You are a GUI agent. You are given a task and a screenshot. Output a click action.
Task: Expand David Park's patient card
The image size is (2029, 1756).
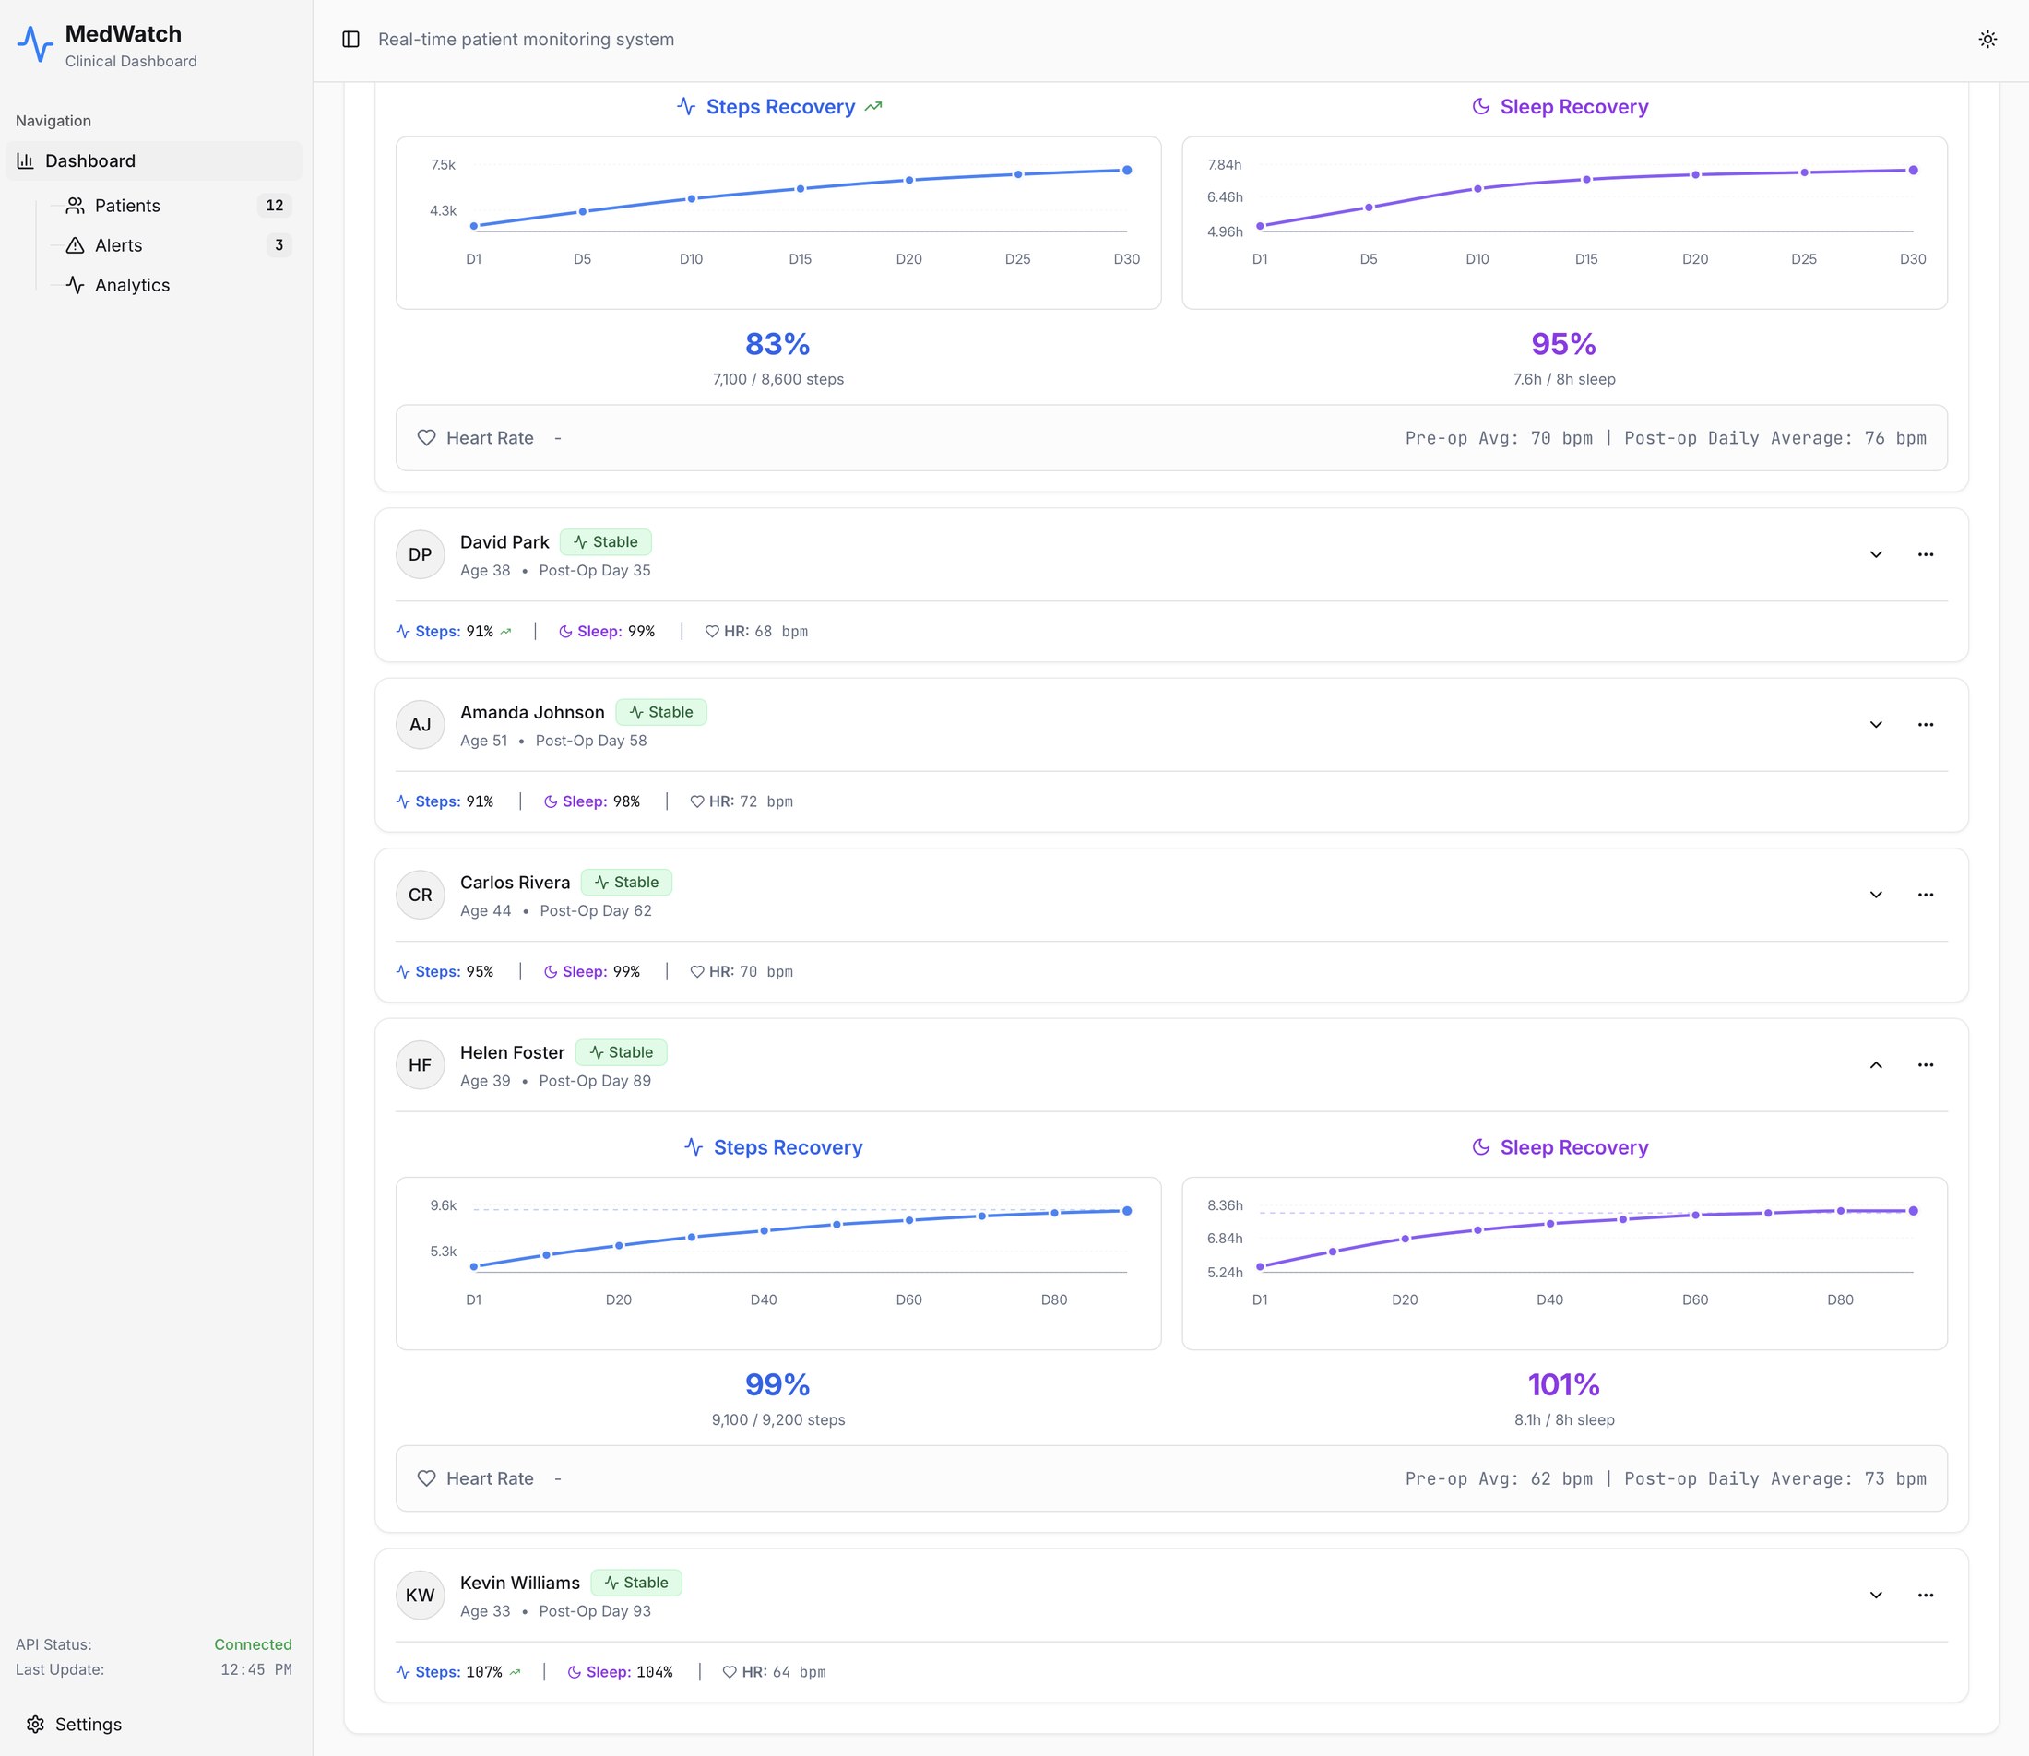1875,554
